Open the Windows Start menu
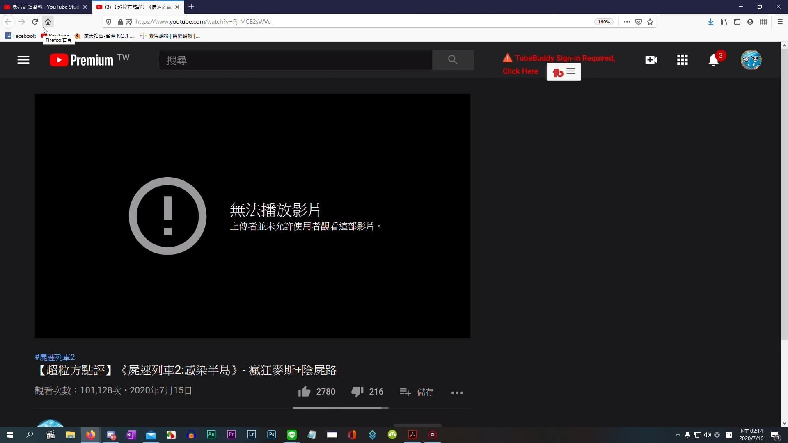788x443 pixels. [10, 435]
